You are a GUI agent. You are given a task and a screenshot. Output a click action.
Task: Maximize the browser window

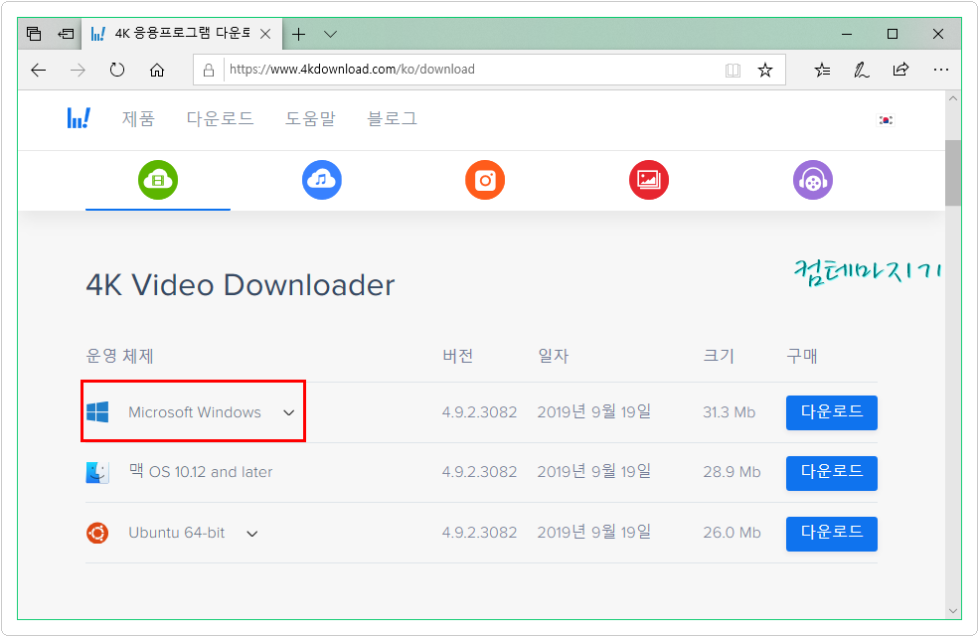coord(893,35)
